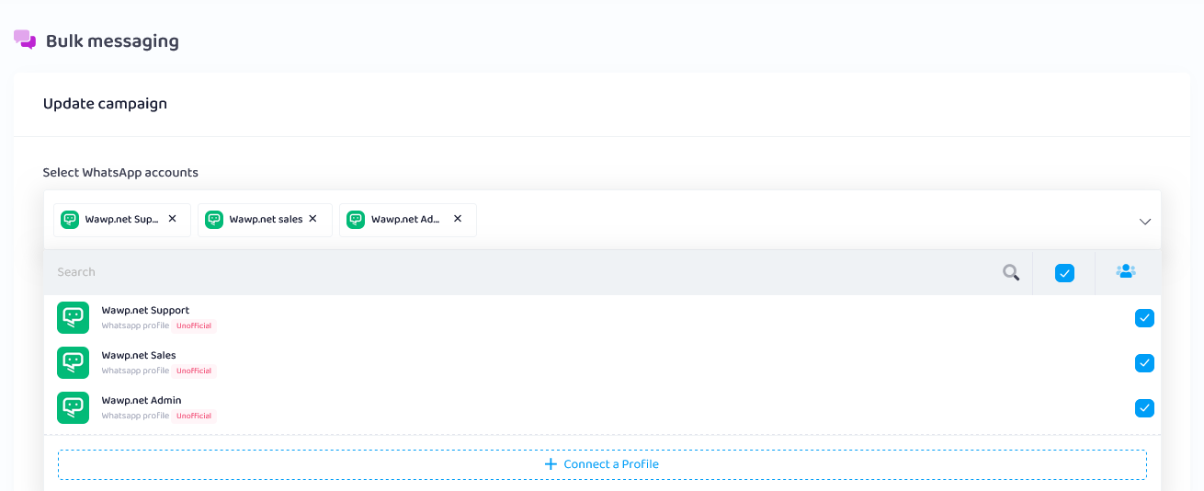Uncheck the Wawp.net Admin checkbox
Screen dimensions: 1204x491
tap(1144, 408)
